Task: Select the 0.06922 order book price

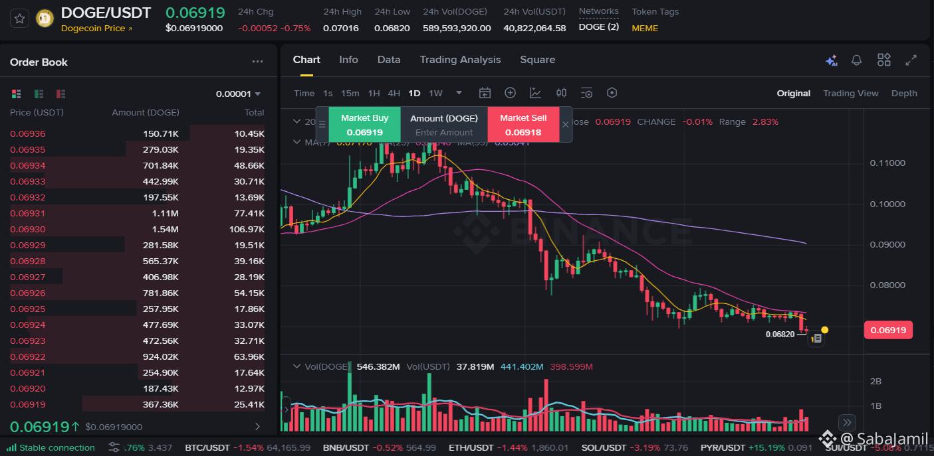Action: [x=27, y=356]
